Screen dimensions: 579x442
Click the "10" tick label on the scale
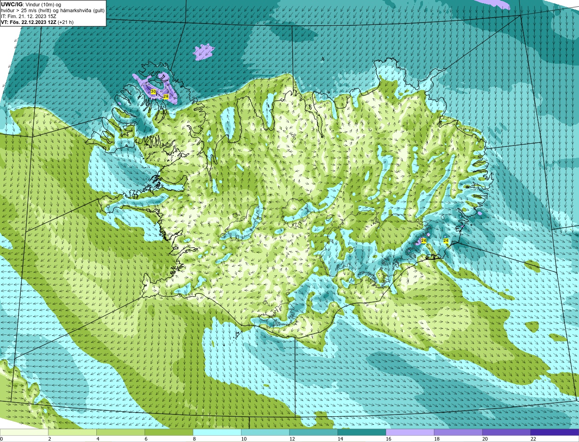pos(244,439)
